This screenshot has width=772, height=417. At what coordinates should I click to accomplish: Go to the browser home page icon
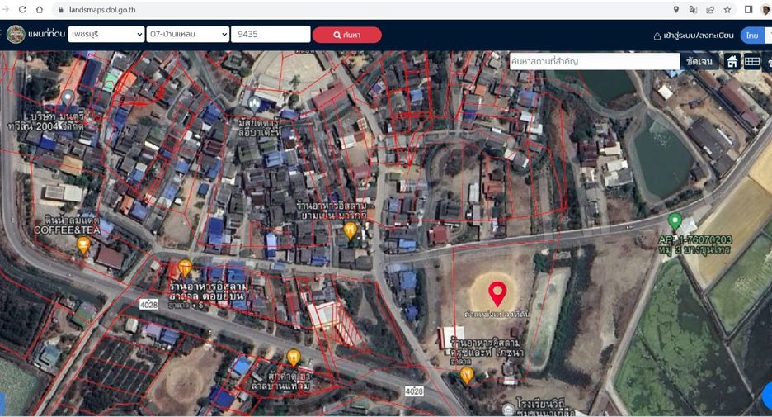pos(40,9)
